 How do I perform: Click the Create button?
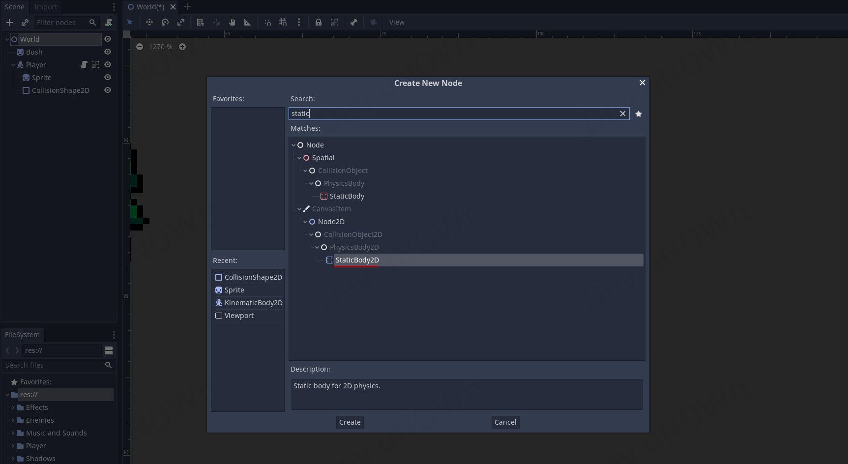coord(350,422)
